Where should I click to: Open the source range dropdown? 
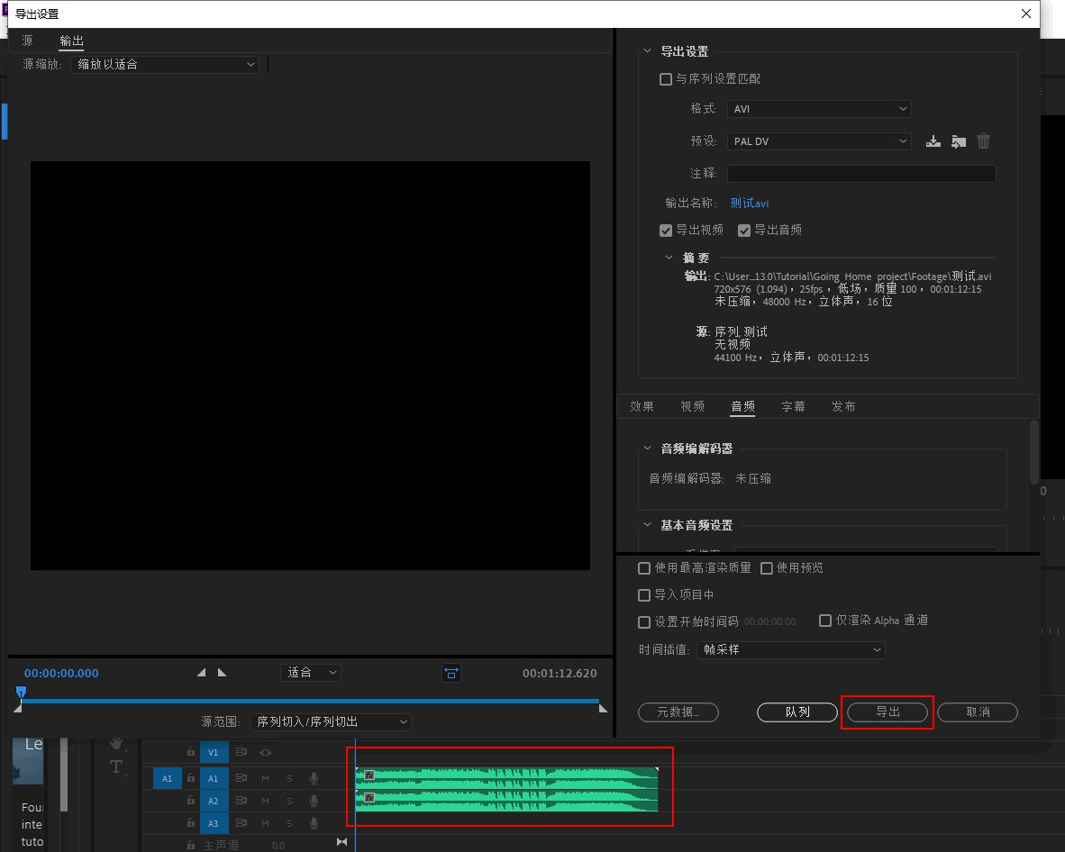coord(331,721)
